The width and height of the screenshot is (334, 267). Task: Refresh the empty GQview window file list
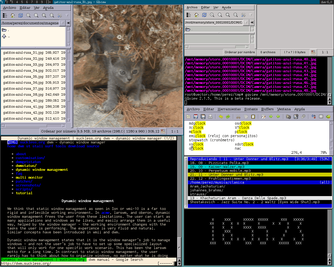[x=204, y=15]
